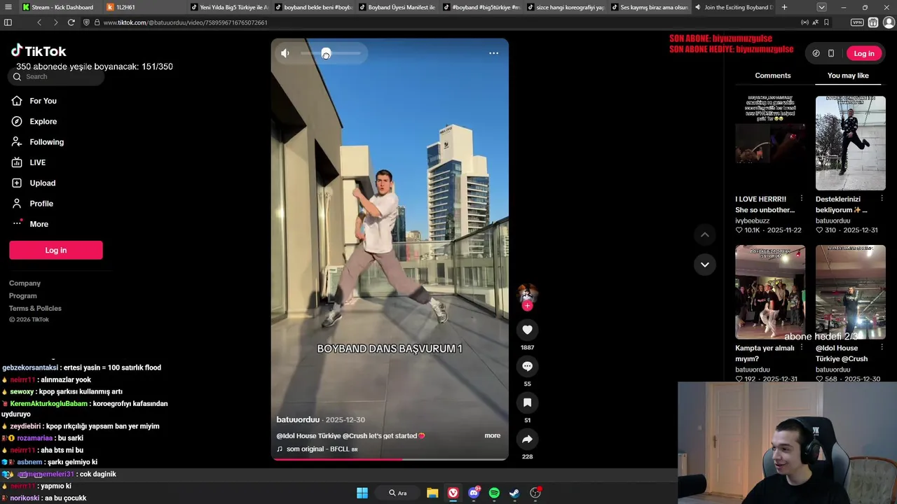897x504 pixels.
Task: Click the sidebar Log in button
Action: coord(56,250)
